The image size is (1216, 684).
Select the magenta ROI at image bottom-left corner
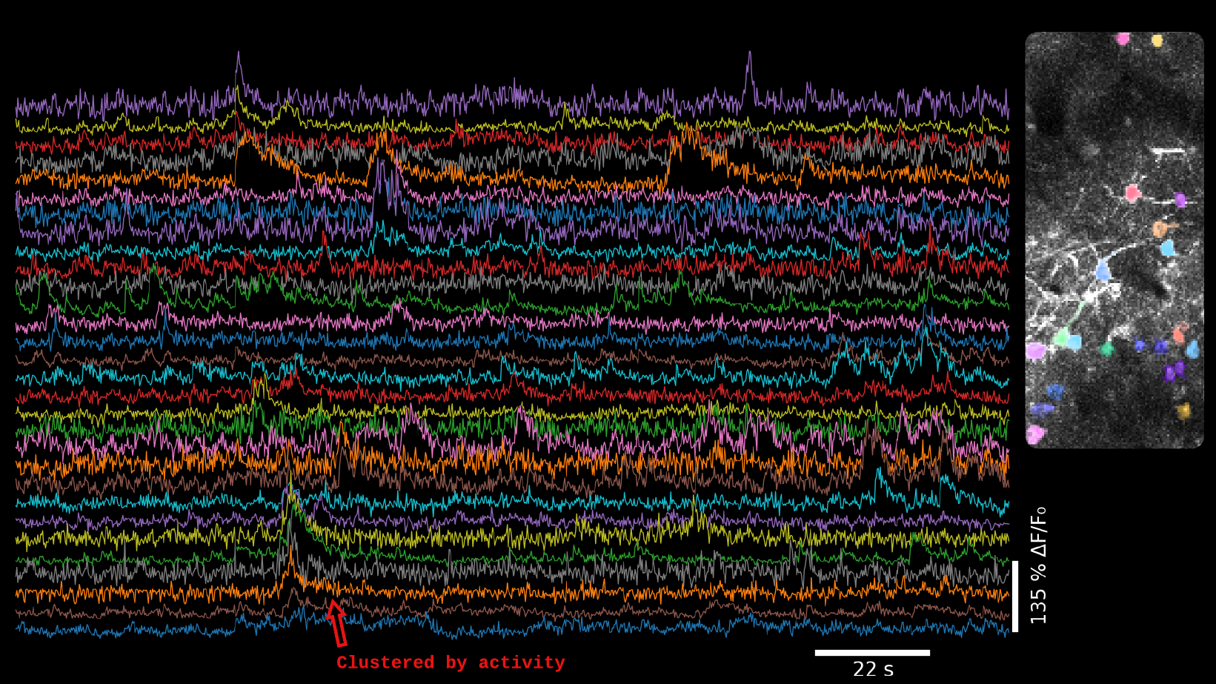coord(1034,434)
